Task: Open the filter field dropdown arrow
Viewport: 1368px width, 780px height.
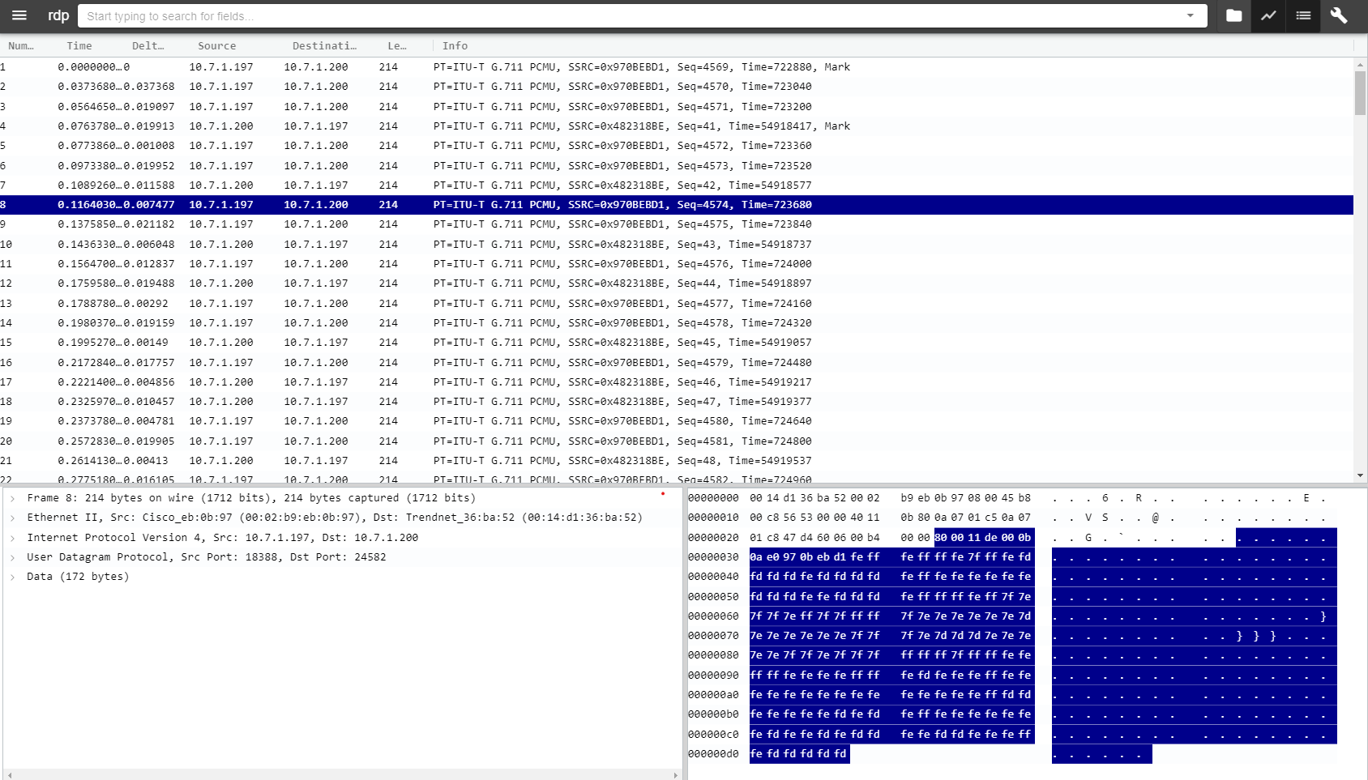Action: (x=1191, y=15)
